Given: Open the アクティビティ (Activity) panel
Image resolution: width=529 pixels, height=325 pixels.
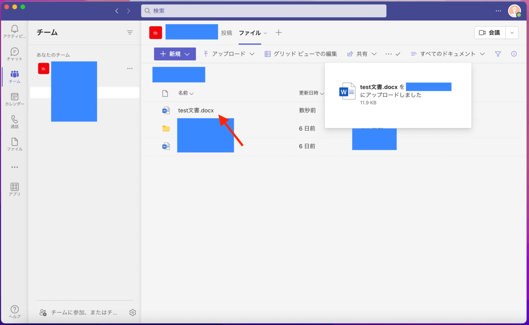Looking at the screenshot, I should 15,31.
